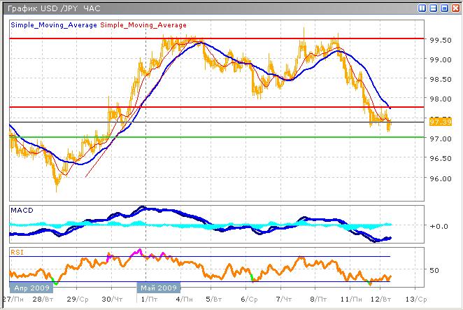
Task: Click the RSI 50 level axis label
Action: click(434, 269)
